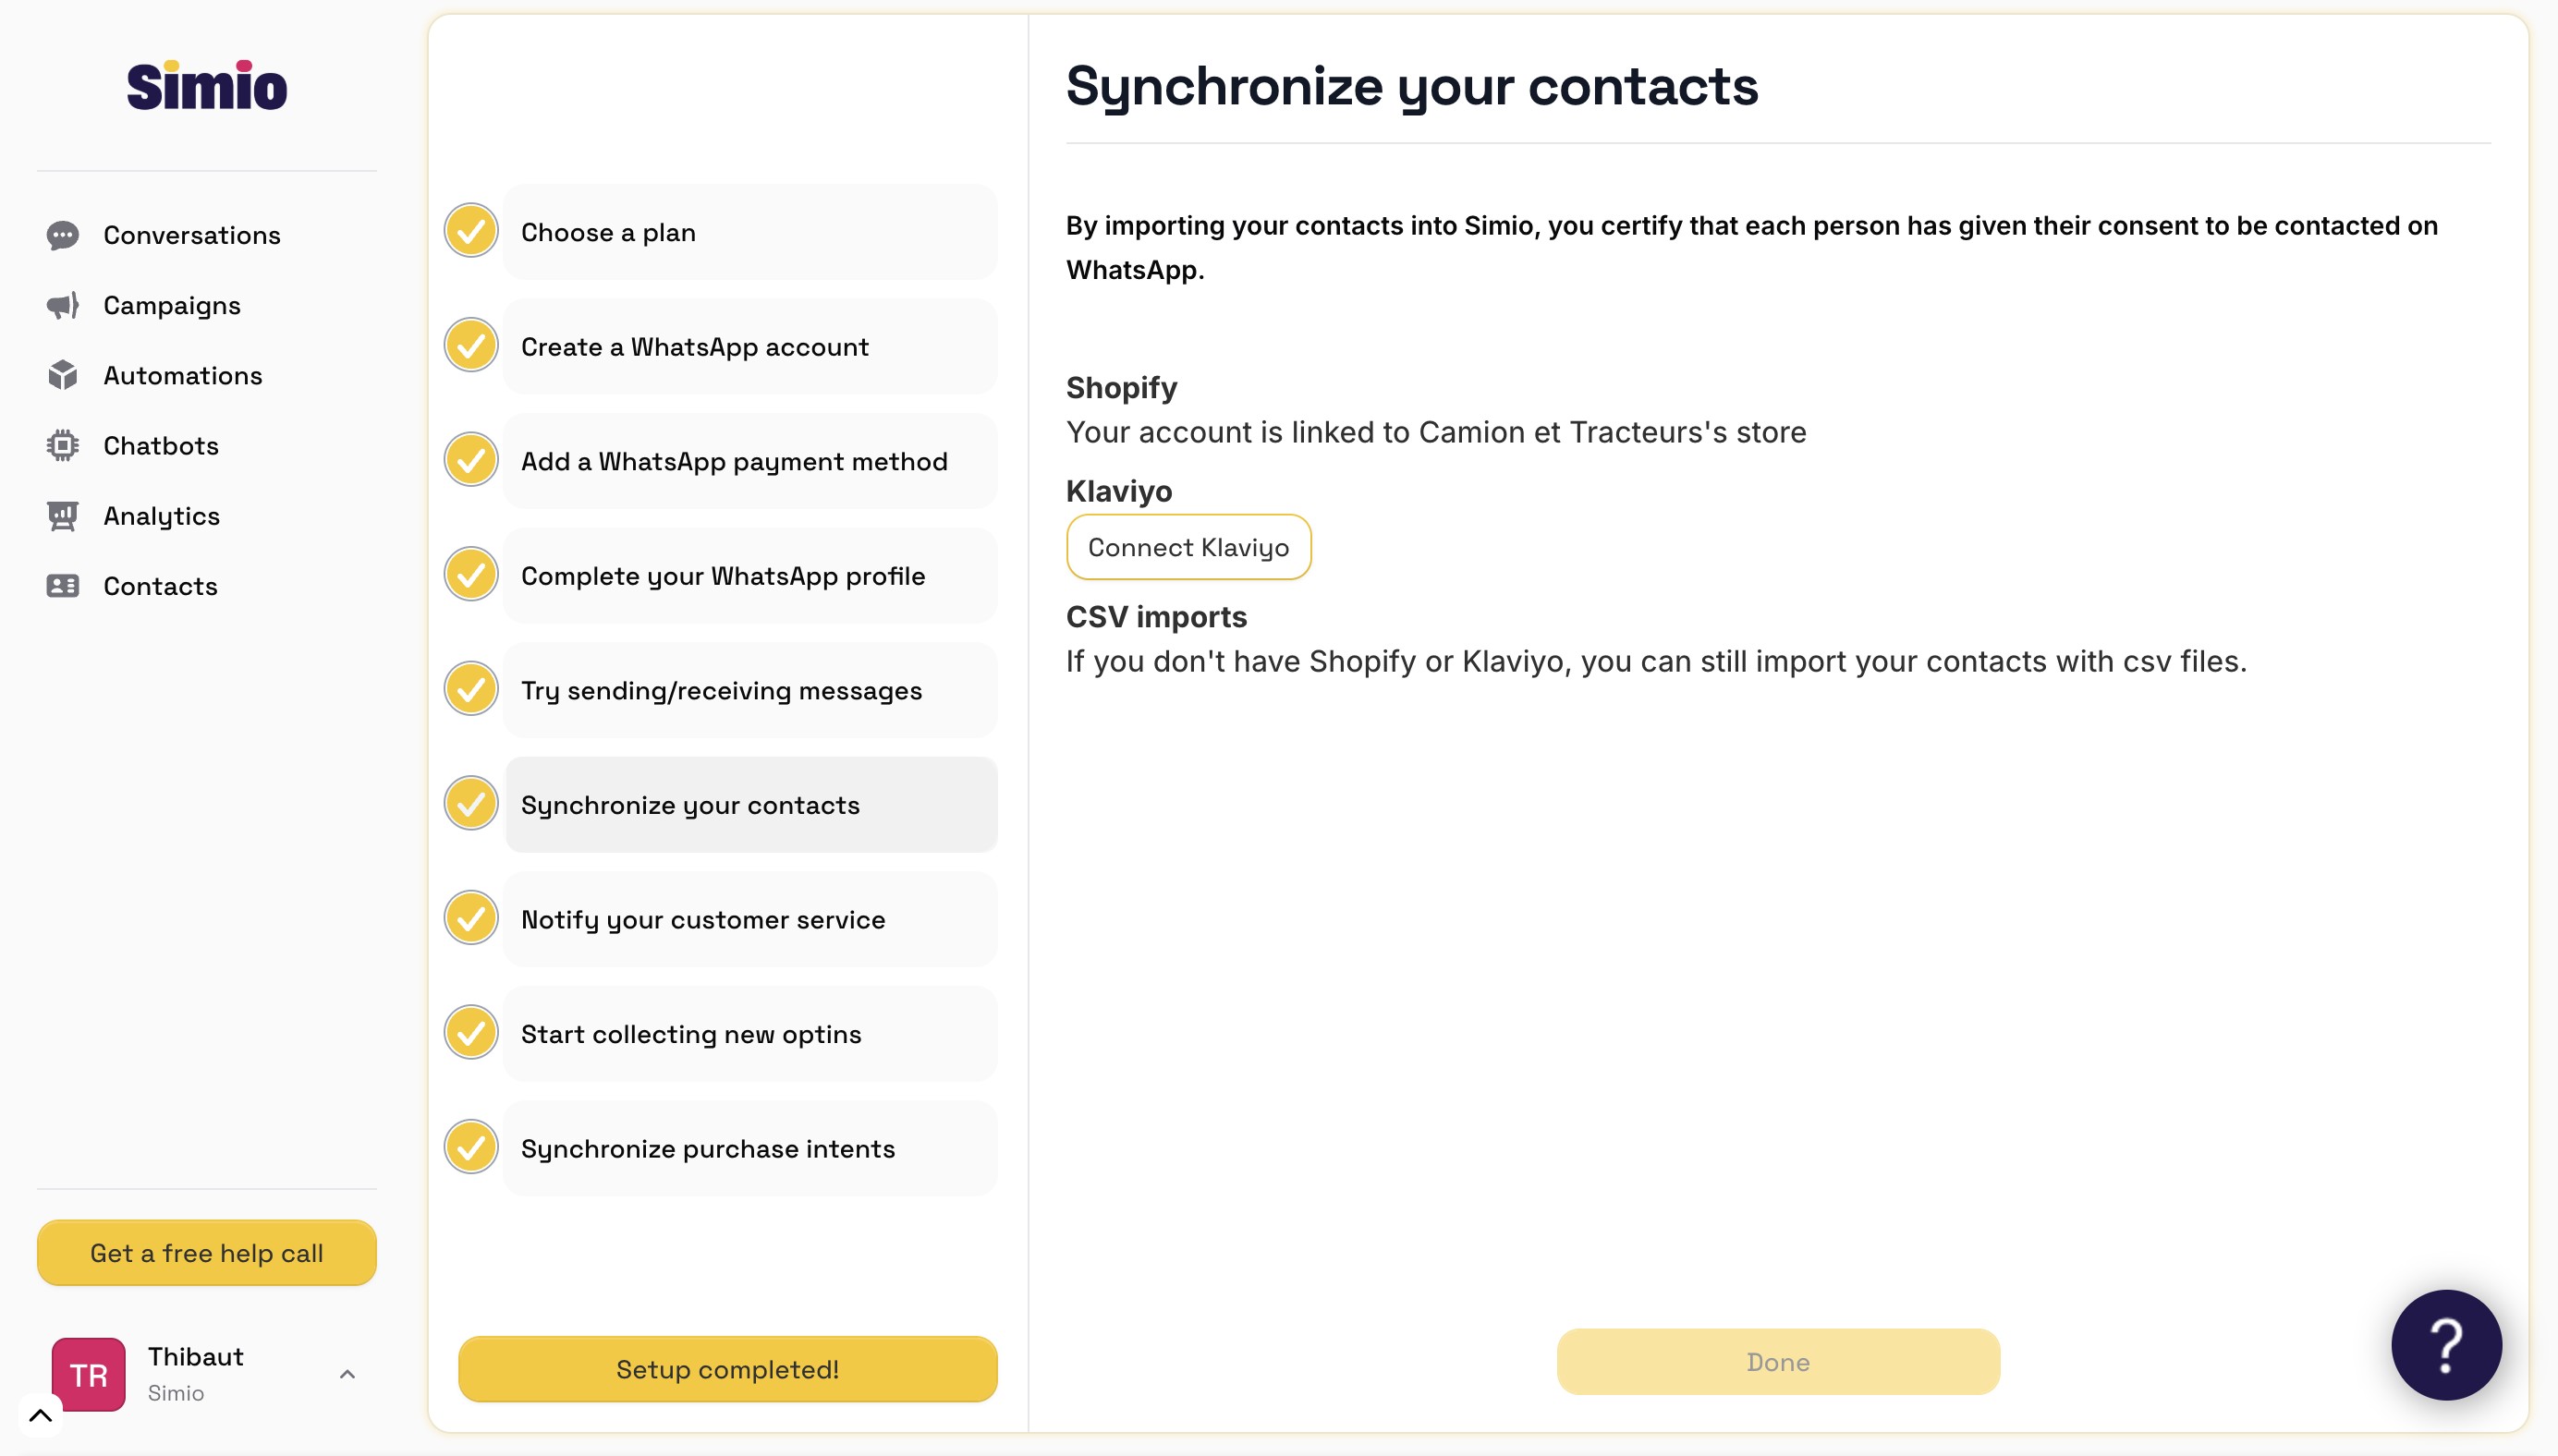Click the Chatbots chip icon
The width and height of the screenshot is (2558, 1456).
pos(62,445)
